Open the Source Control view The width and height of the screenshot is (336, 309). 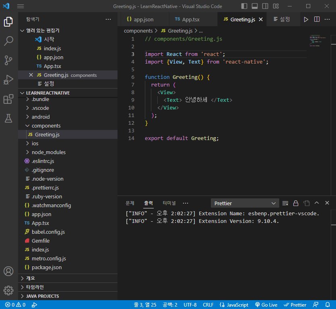pyautogui.click(x=8, y=60)
